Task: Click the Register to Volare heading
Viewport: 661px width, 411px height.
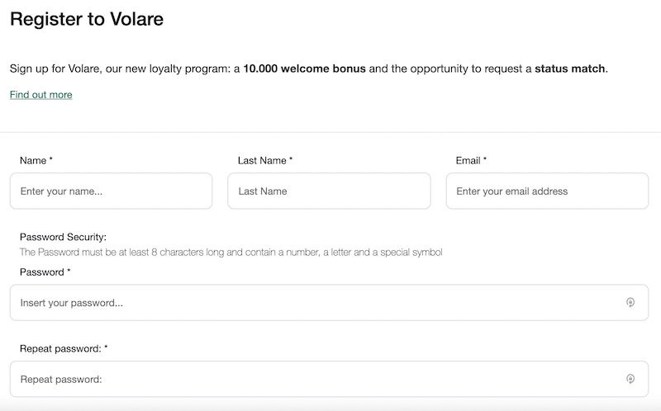Action: tap(87, 19)
